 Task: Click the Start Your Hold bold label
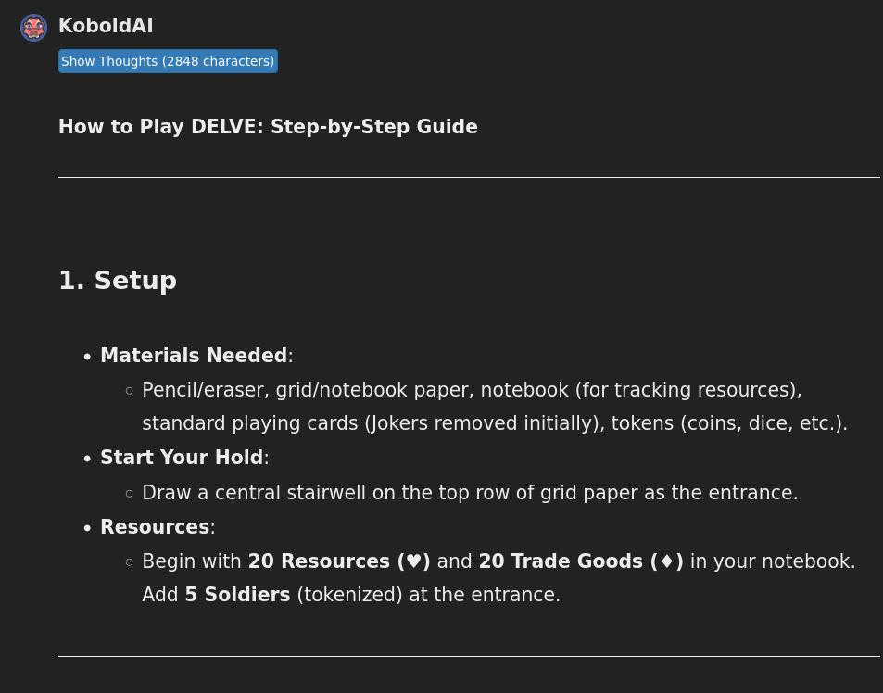(x=182, y=458)
